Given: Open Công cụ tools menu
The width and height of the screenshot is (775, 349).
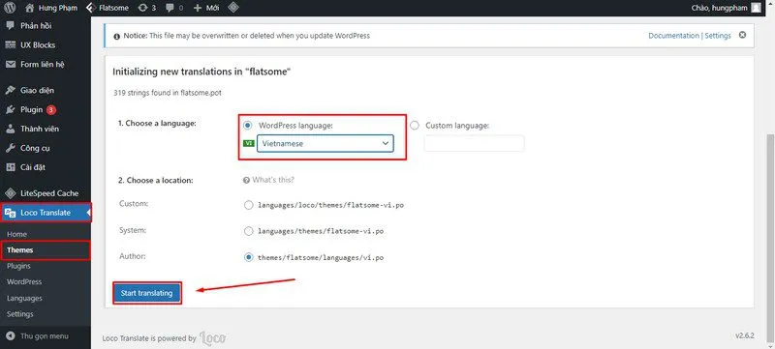Looking at the screenshot, I should [35, 148].
